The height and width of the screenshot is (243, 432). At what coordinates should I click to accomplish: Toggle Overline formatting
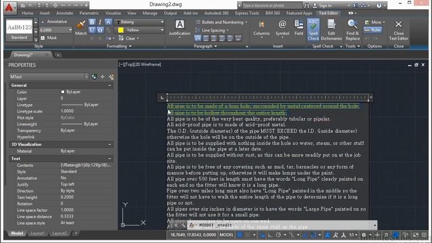pyautogui.click(x=100, y=30)
